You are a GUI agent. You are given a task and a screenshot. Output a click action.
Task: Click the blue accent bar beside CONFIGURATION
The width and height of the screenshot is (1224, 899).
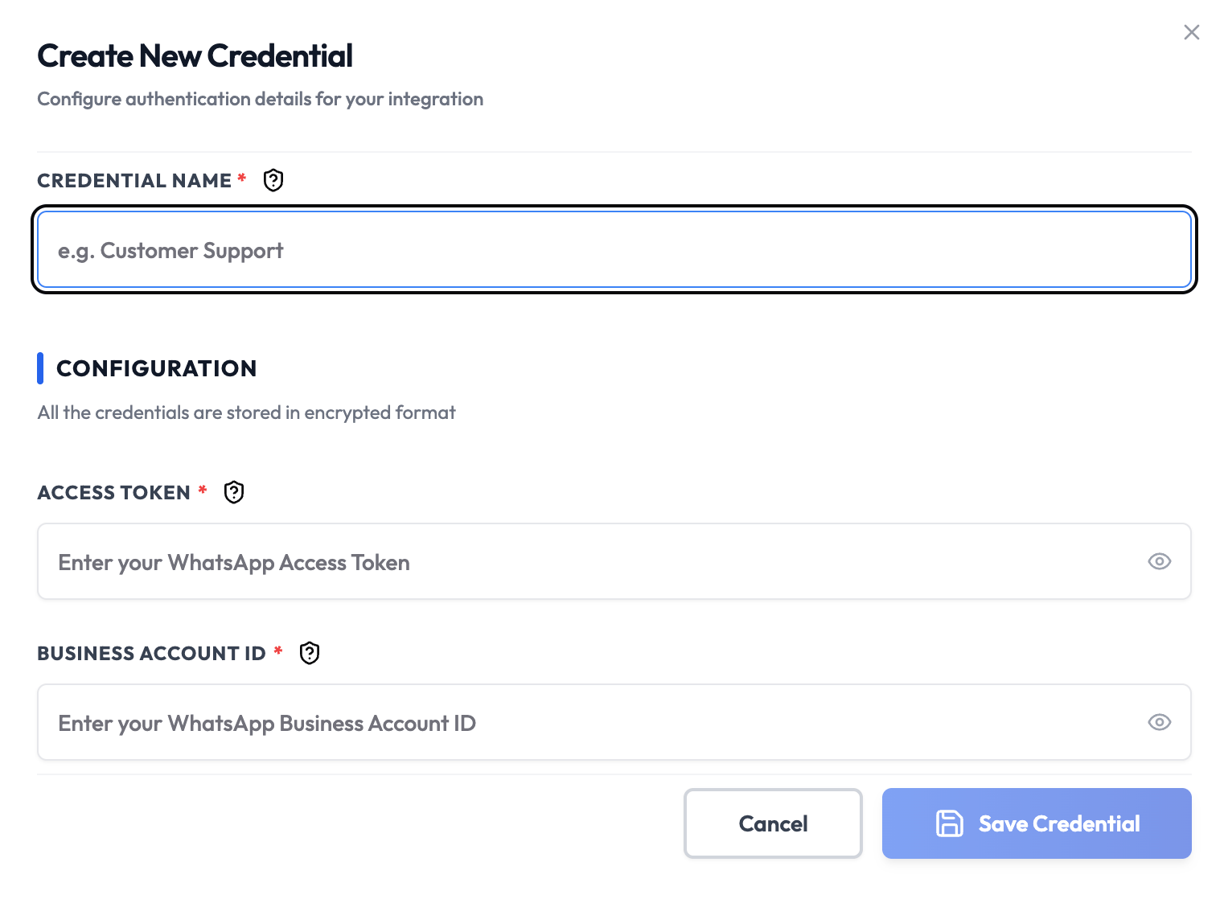point(40,368)
